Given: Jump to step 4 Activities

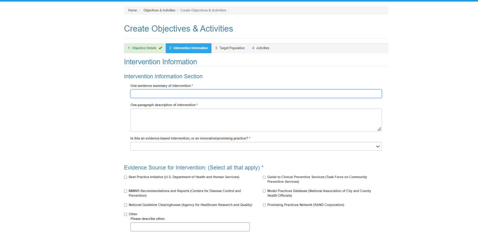Looking at the screenshot, I should pyautogui.click(x=261, y=48).
